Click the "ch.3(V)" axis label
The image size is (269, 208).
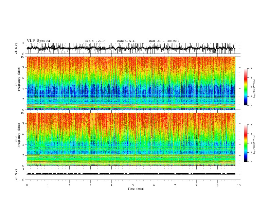pyautogui.click(x=16, y=174)
